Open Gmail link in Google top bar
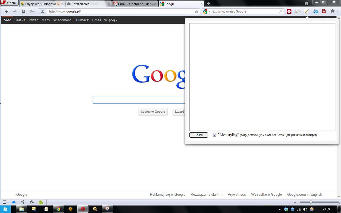 point(96,20)
